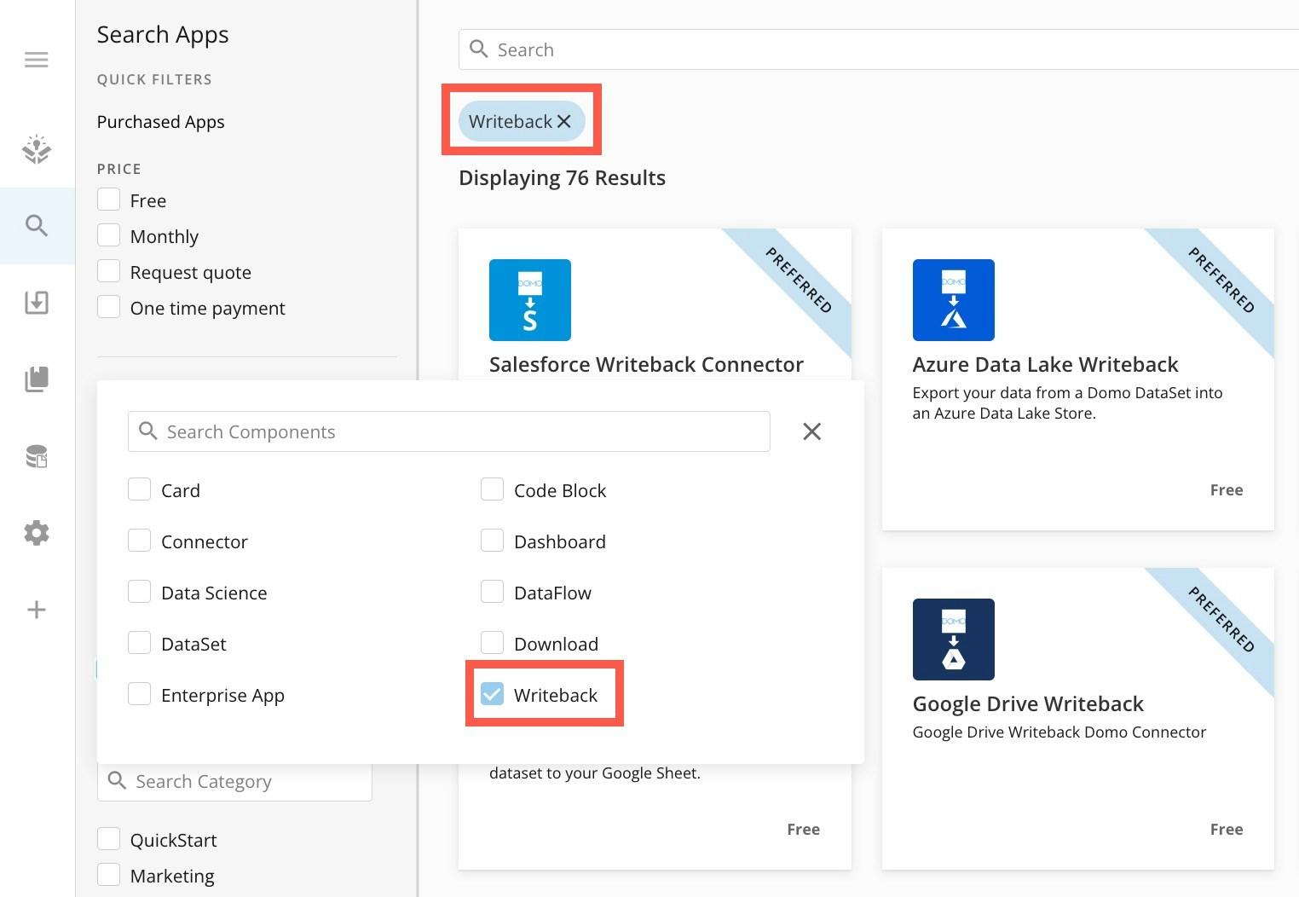Select the search magnifier sidebar icon
This screenshot has width=1299, height=897.
37,226
